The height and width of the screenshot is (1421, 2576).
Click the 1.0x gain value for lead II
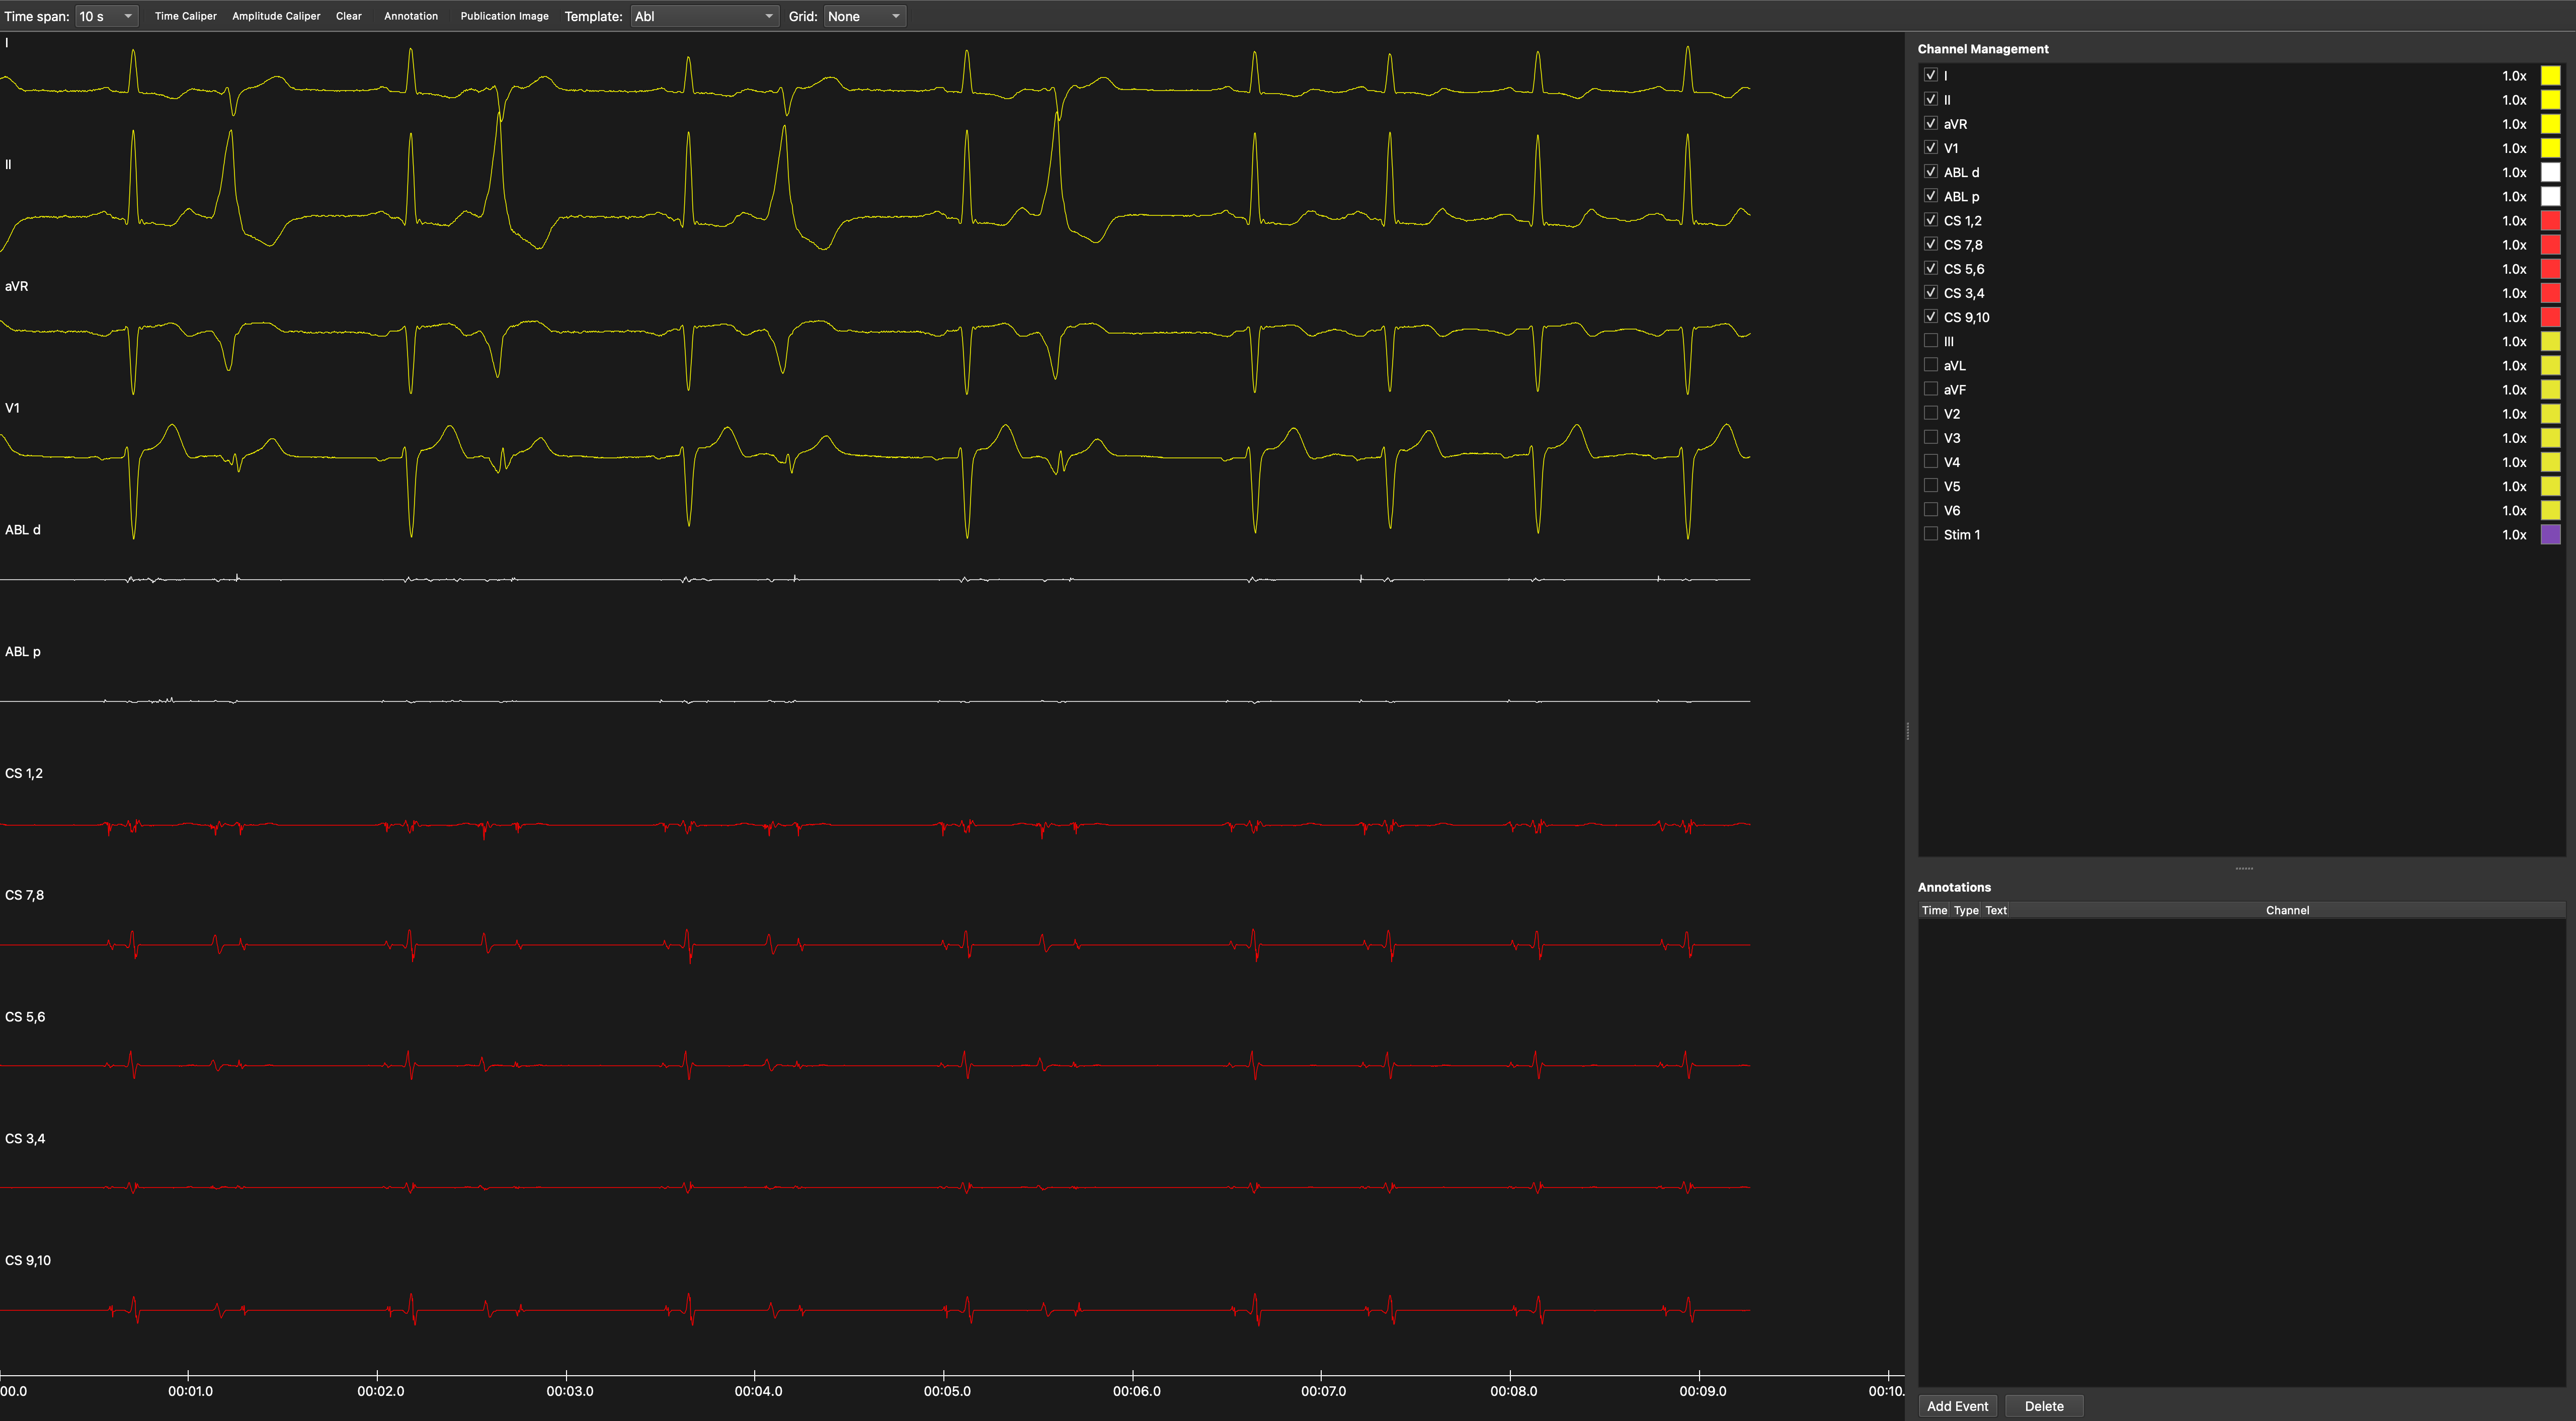2514,99
